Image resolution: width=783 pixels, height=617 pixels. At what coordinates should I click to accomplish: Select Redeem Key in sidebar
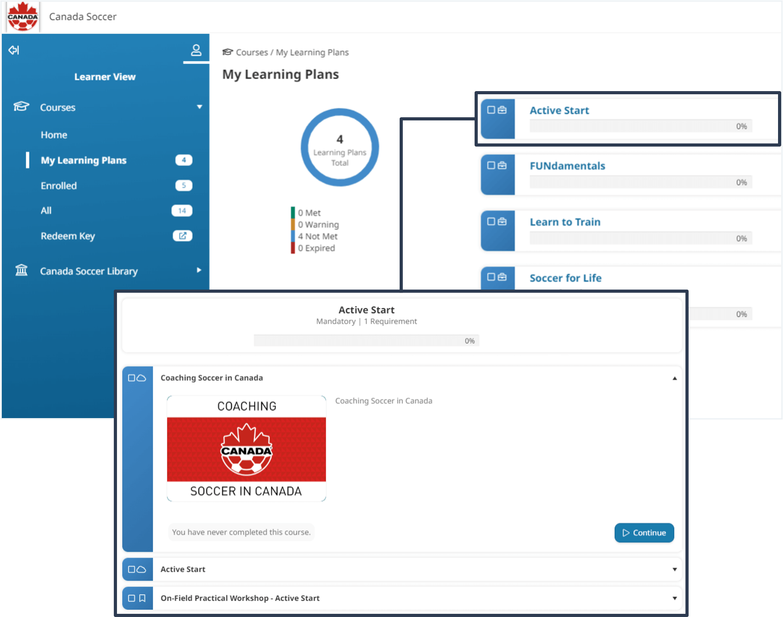pyautogui.click(x=68, y=236)
